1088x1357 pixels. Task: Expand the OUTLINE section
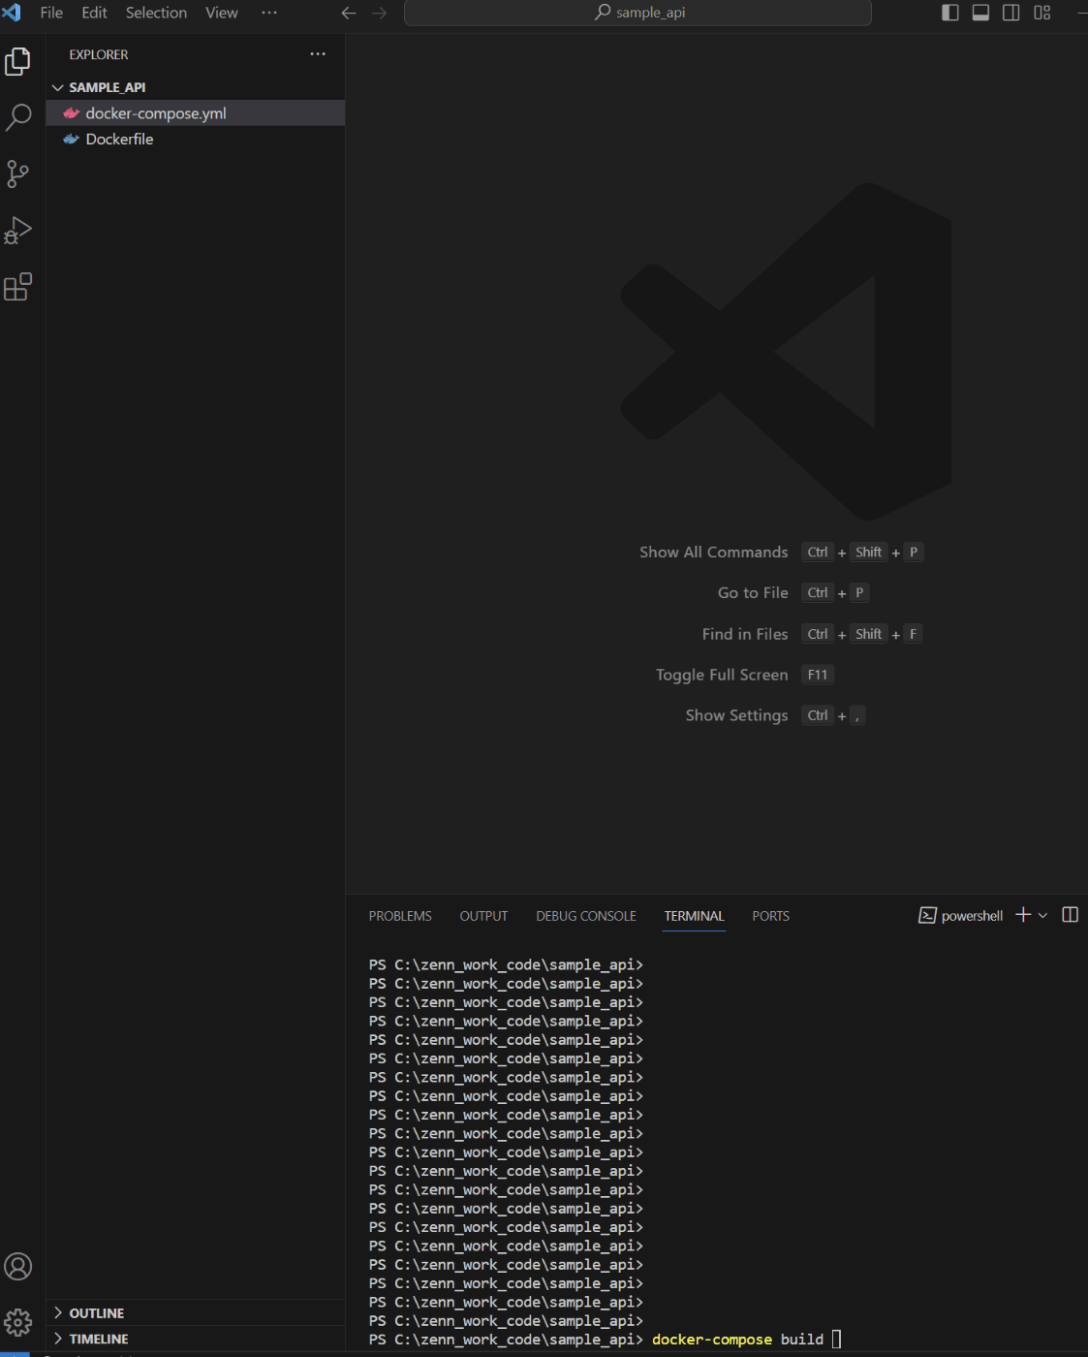tap(195, 1313)
